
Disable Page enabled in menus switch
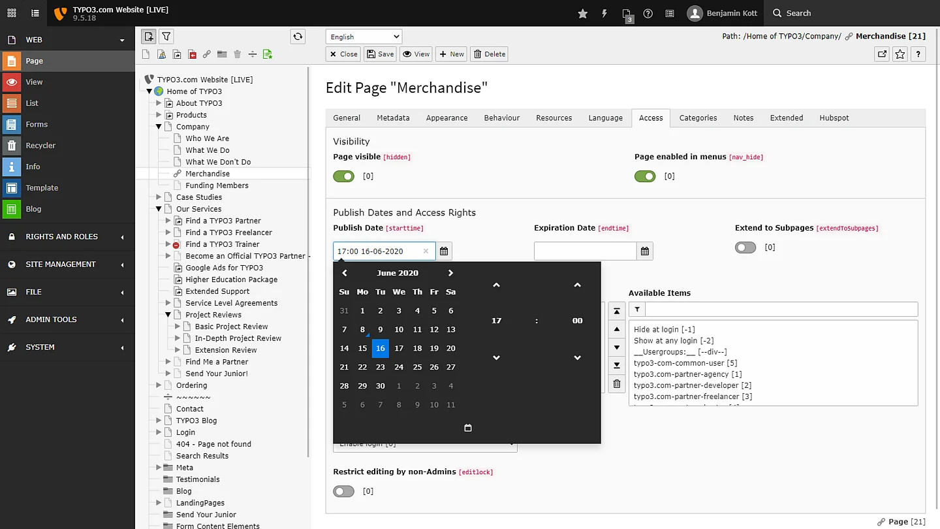(x=645, y=176)
